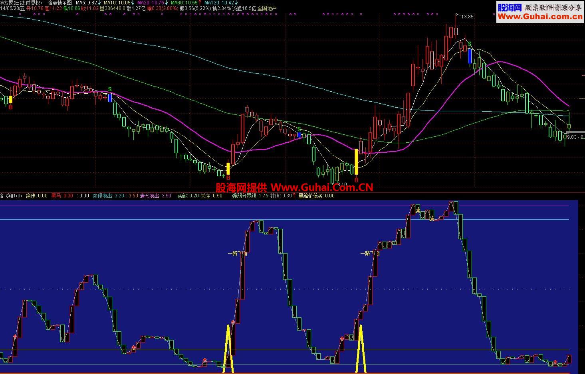The height and width of the screenshot is (374, 585).
Task: Click the down arrow after MA5 value
Action: 99,3
